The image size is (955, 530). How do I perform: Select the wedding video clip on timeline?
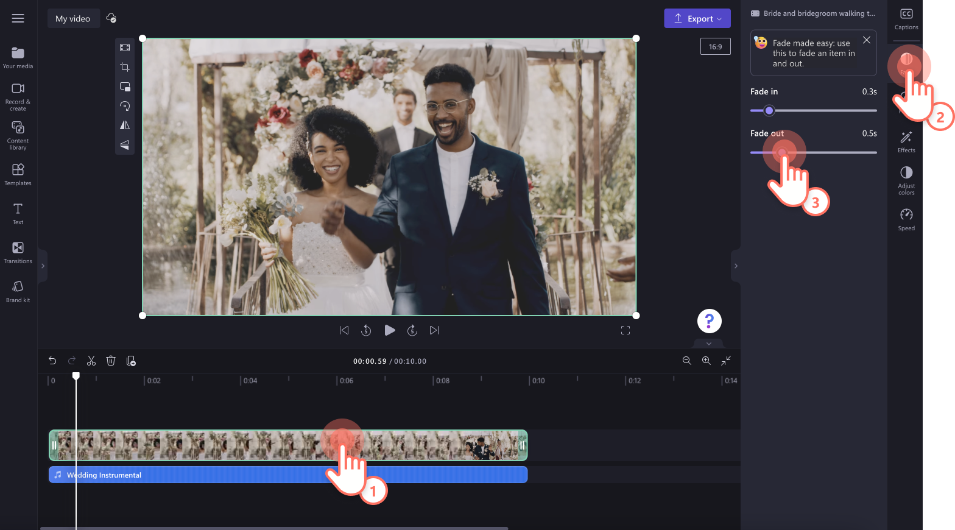click(x=288, y=445)
